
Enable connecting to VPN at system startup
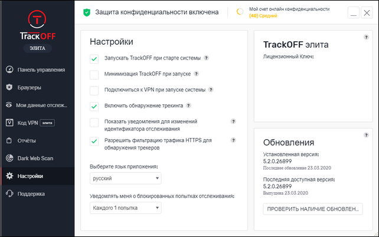(94, 90)
